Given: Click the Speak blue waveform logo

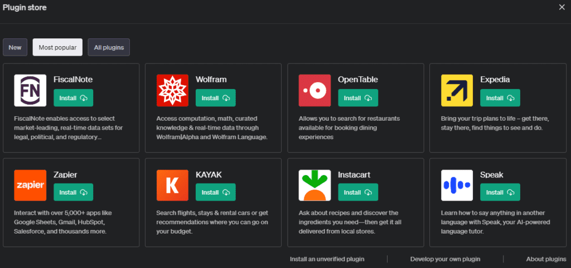Looking at the screenshot, I should 457,185.
